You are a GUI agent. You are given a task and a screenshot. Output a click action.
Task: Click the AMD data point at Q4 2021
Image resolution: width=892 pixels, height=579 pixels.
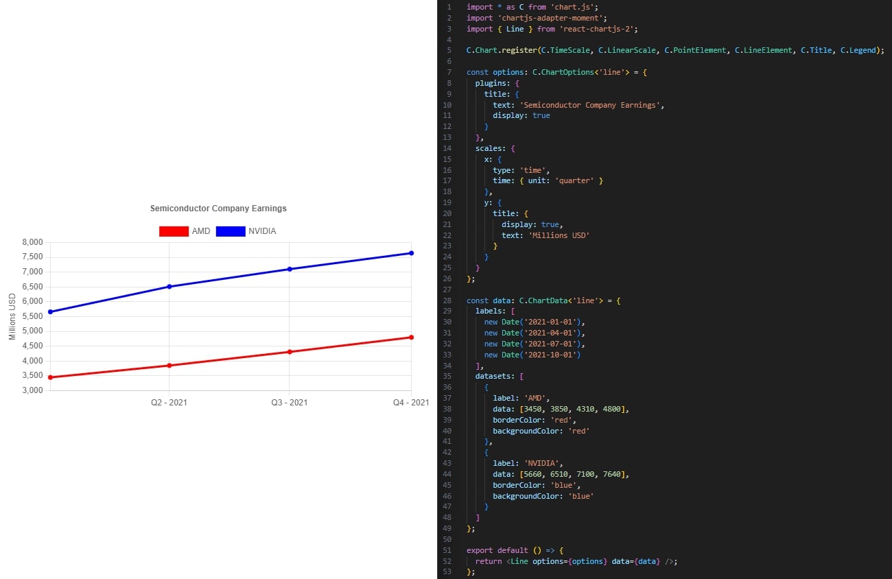click(x=411, y=338)
